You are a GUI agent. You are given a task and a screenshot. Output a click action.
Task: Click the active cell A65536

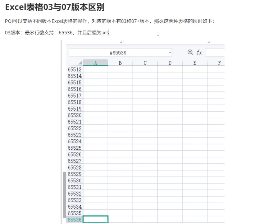[95, 219]
